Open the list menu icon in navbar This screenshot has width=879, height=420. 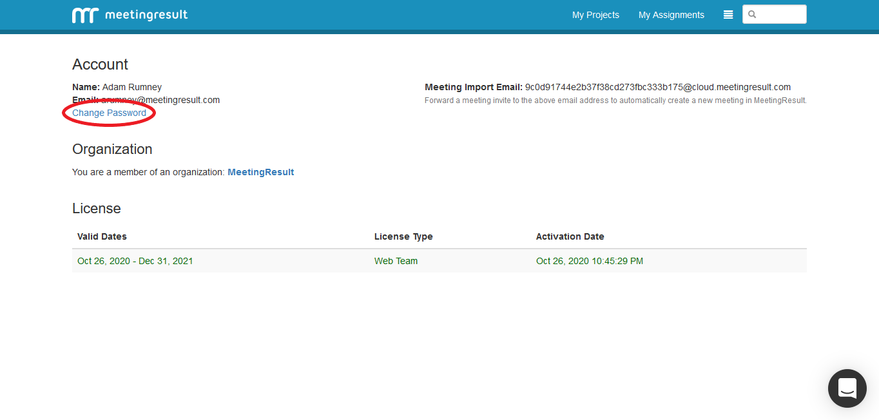(728, 15)
